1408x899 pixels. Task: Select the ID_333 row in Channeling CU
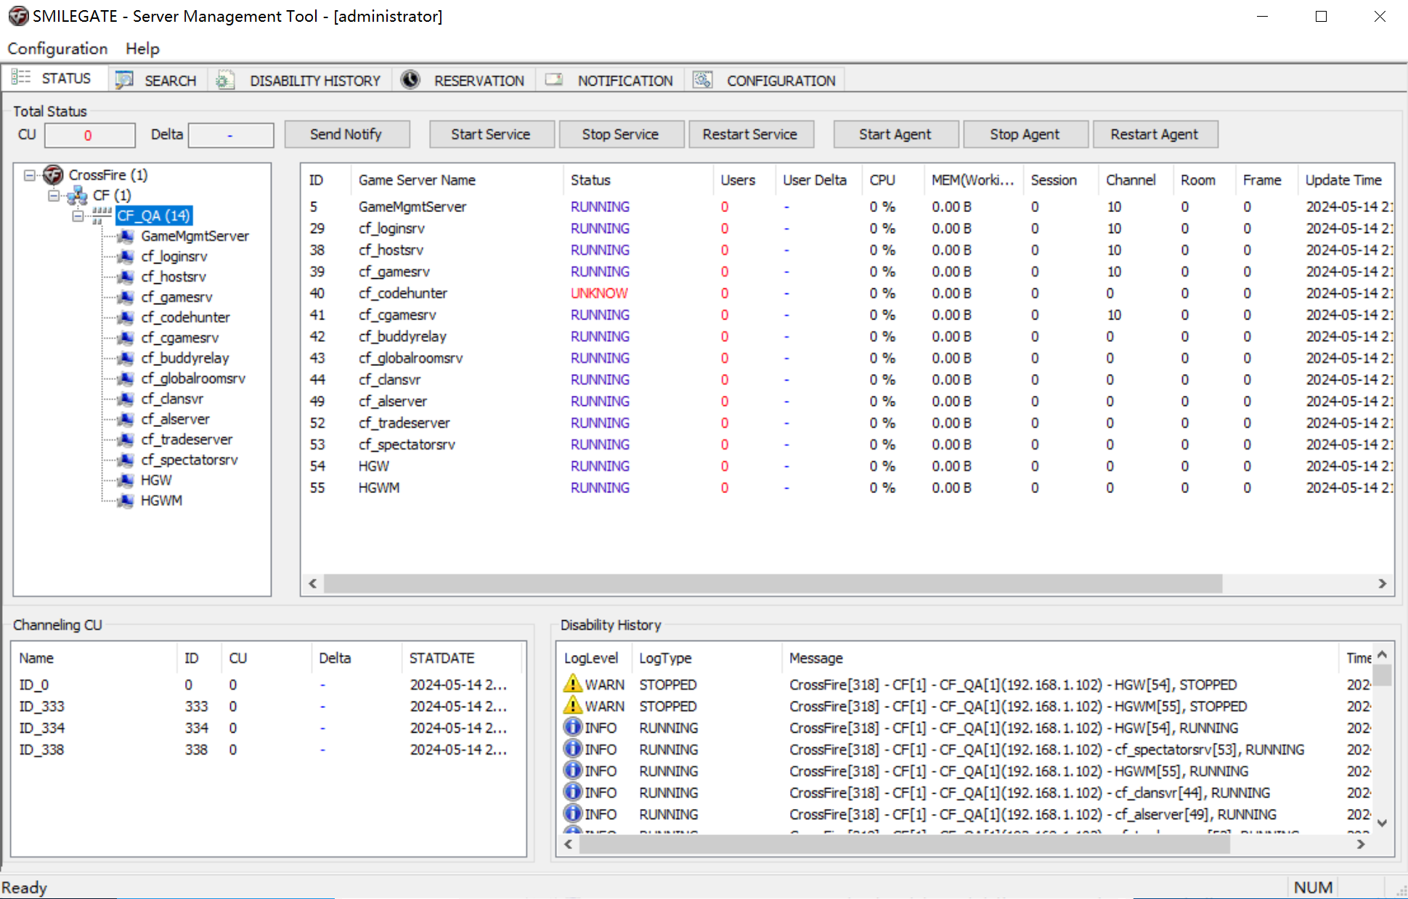click(x=268, y=707)
